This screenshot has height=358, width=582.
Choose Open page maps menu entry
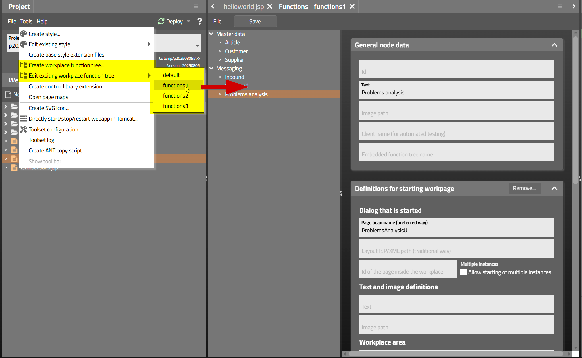tap(48, 97)
